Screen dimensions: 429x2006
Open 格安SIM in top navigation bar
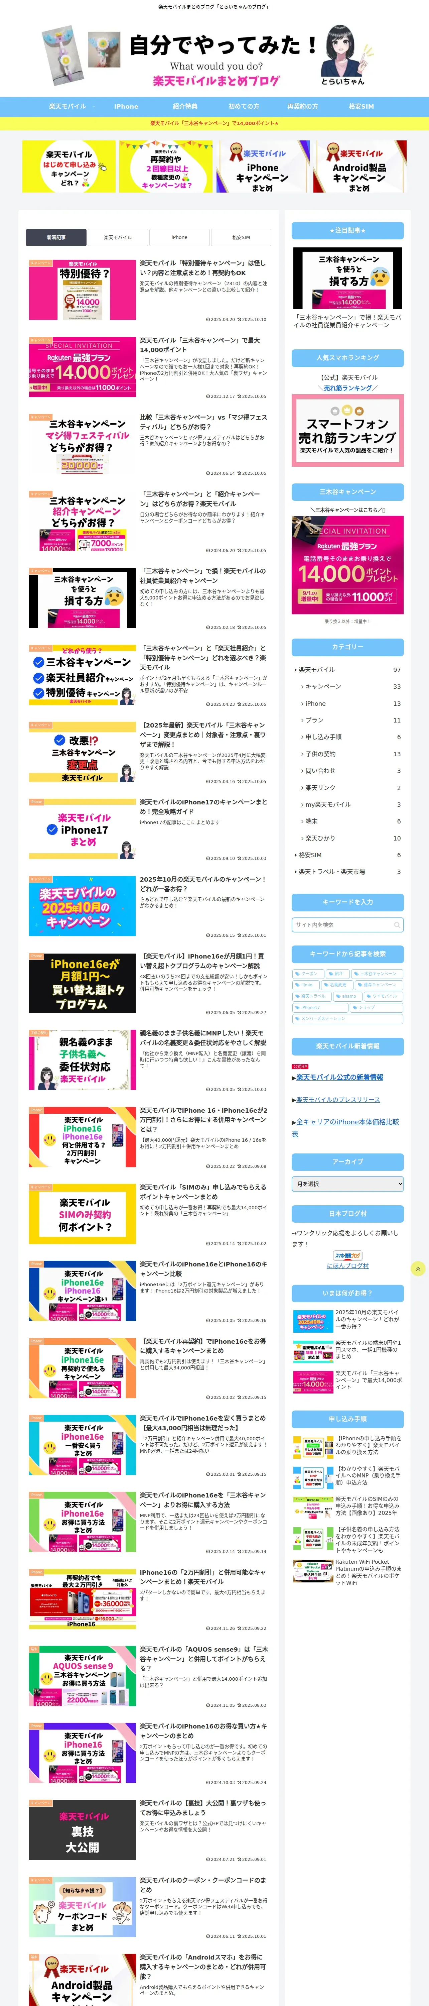pos(361,106)
